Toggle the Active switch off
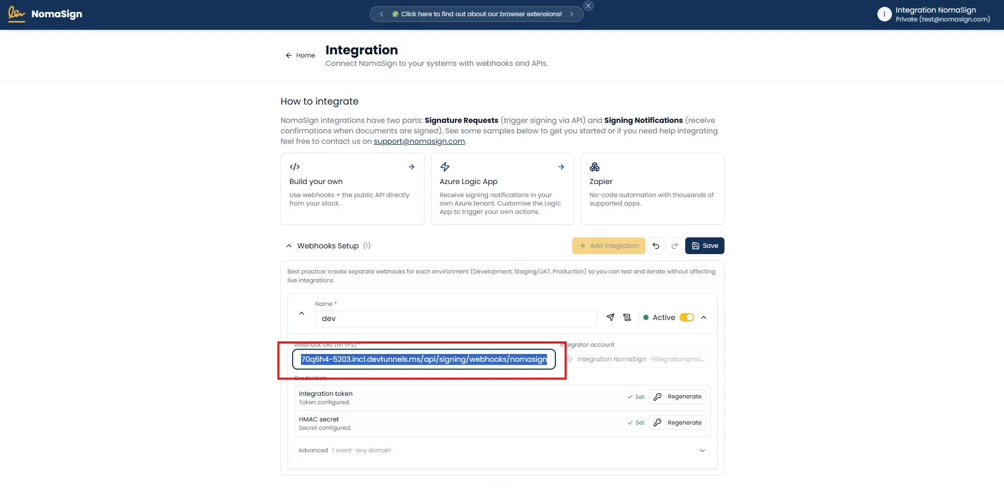This screenshot has height=492, width=1004. (687, 317)
